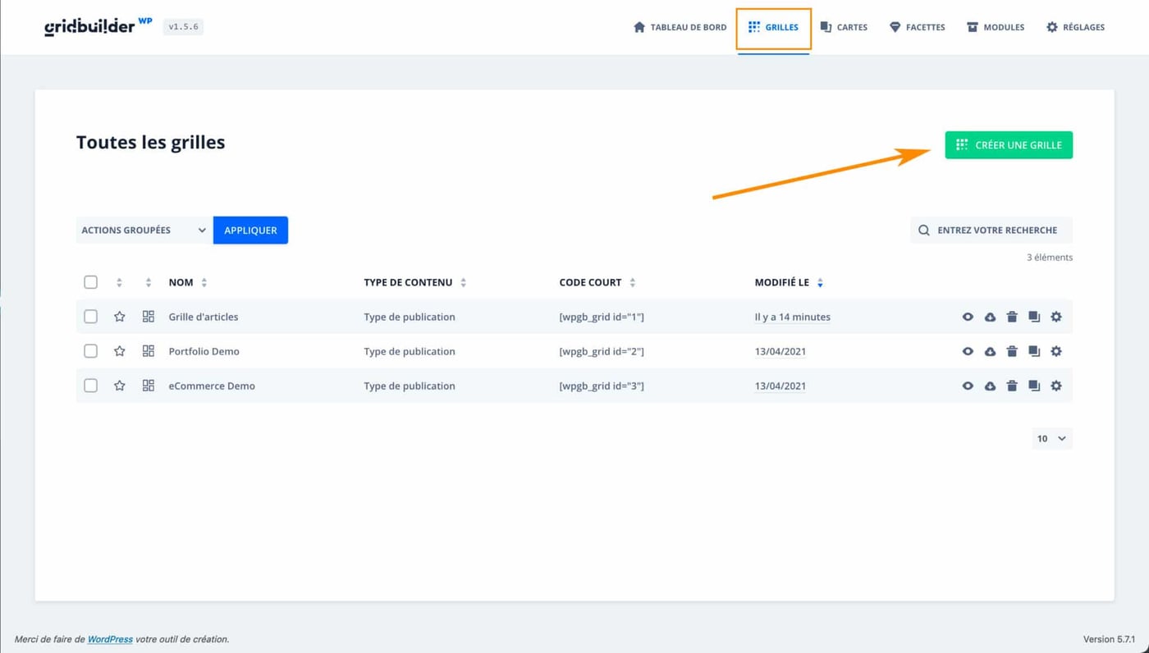Tick the select-all checkbox in table header
Screen dimensions: 1149x653
point(91,282)
